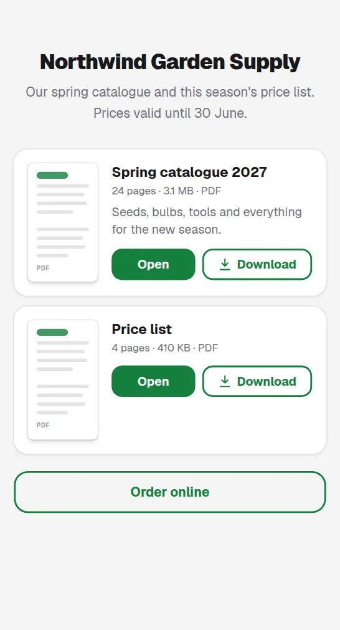
Task: Click the Northwind Garden Supply heading
Action: 170,62
